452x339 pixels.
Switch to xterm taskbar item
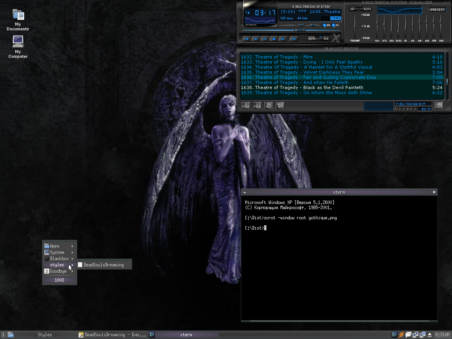(x=183, y=335)
